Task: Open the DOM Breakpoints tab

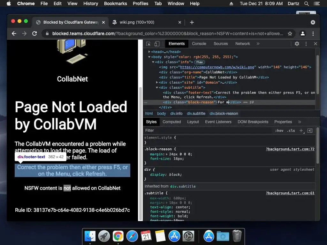Action: (253, 122)
